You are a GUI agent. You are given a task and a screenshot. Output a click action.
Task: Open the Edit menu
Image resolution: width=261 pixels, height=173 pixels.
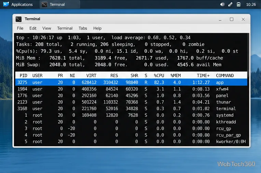click(33, 28)
